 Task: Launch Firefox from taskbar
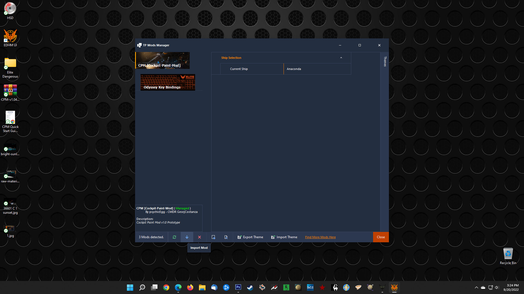coord(190,287)
